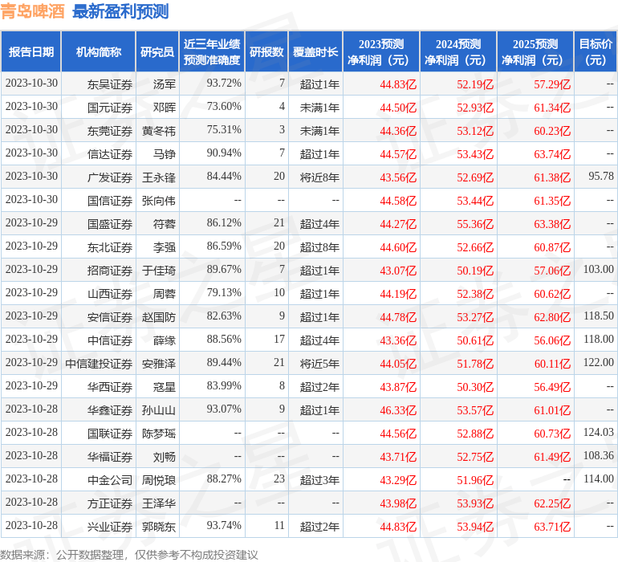The height and width of the screenshot is (562, 618).
Task: Click target price 118.50
Action: point(599,316)
